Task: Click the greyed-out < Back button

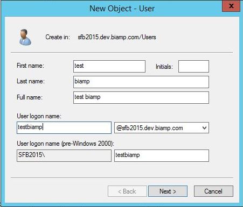Action: (127, 191)
